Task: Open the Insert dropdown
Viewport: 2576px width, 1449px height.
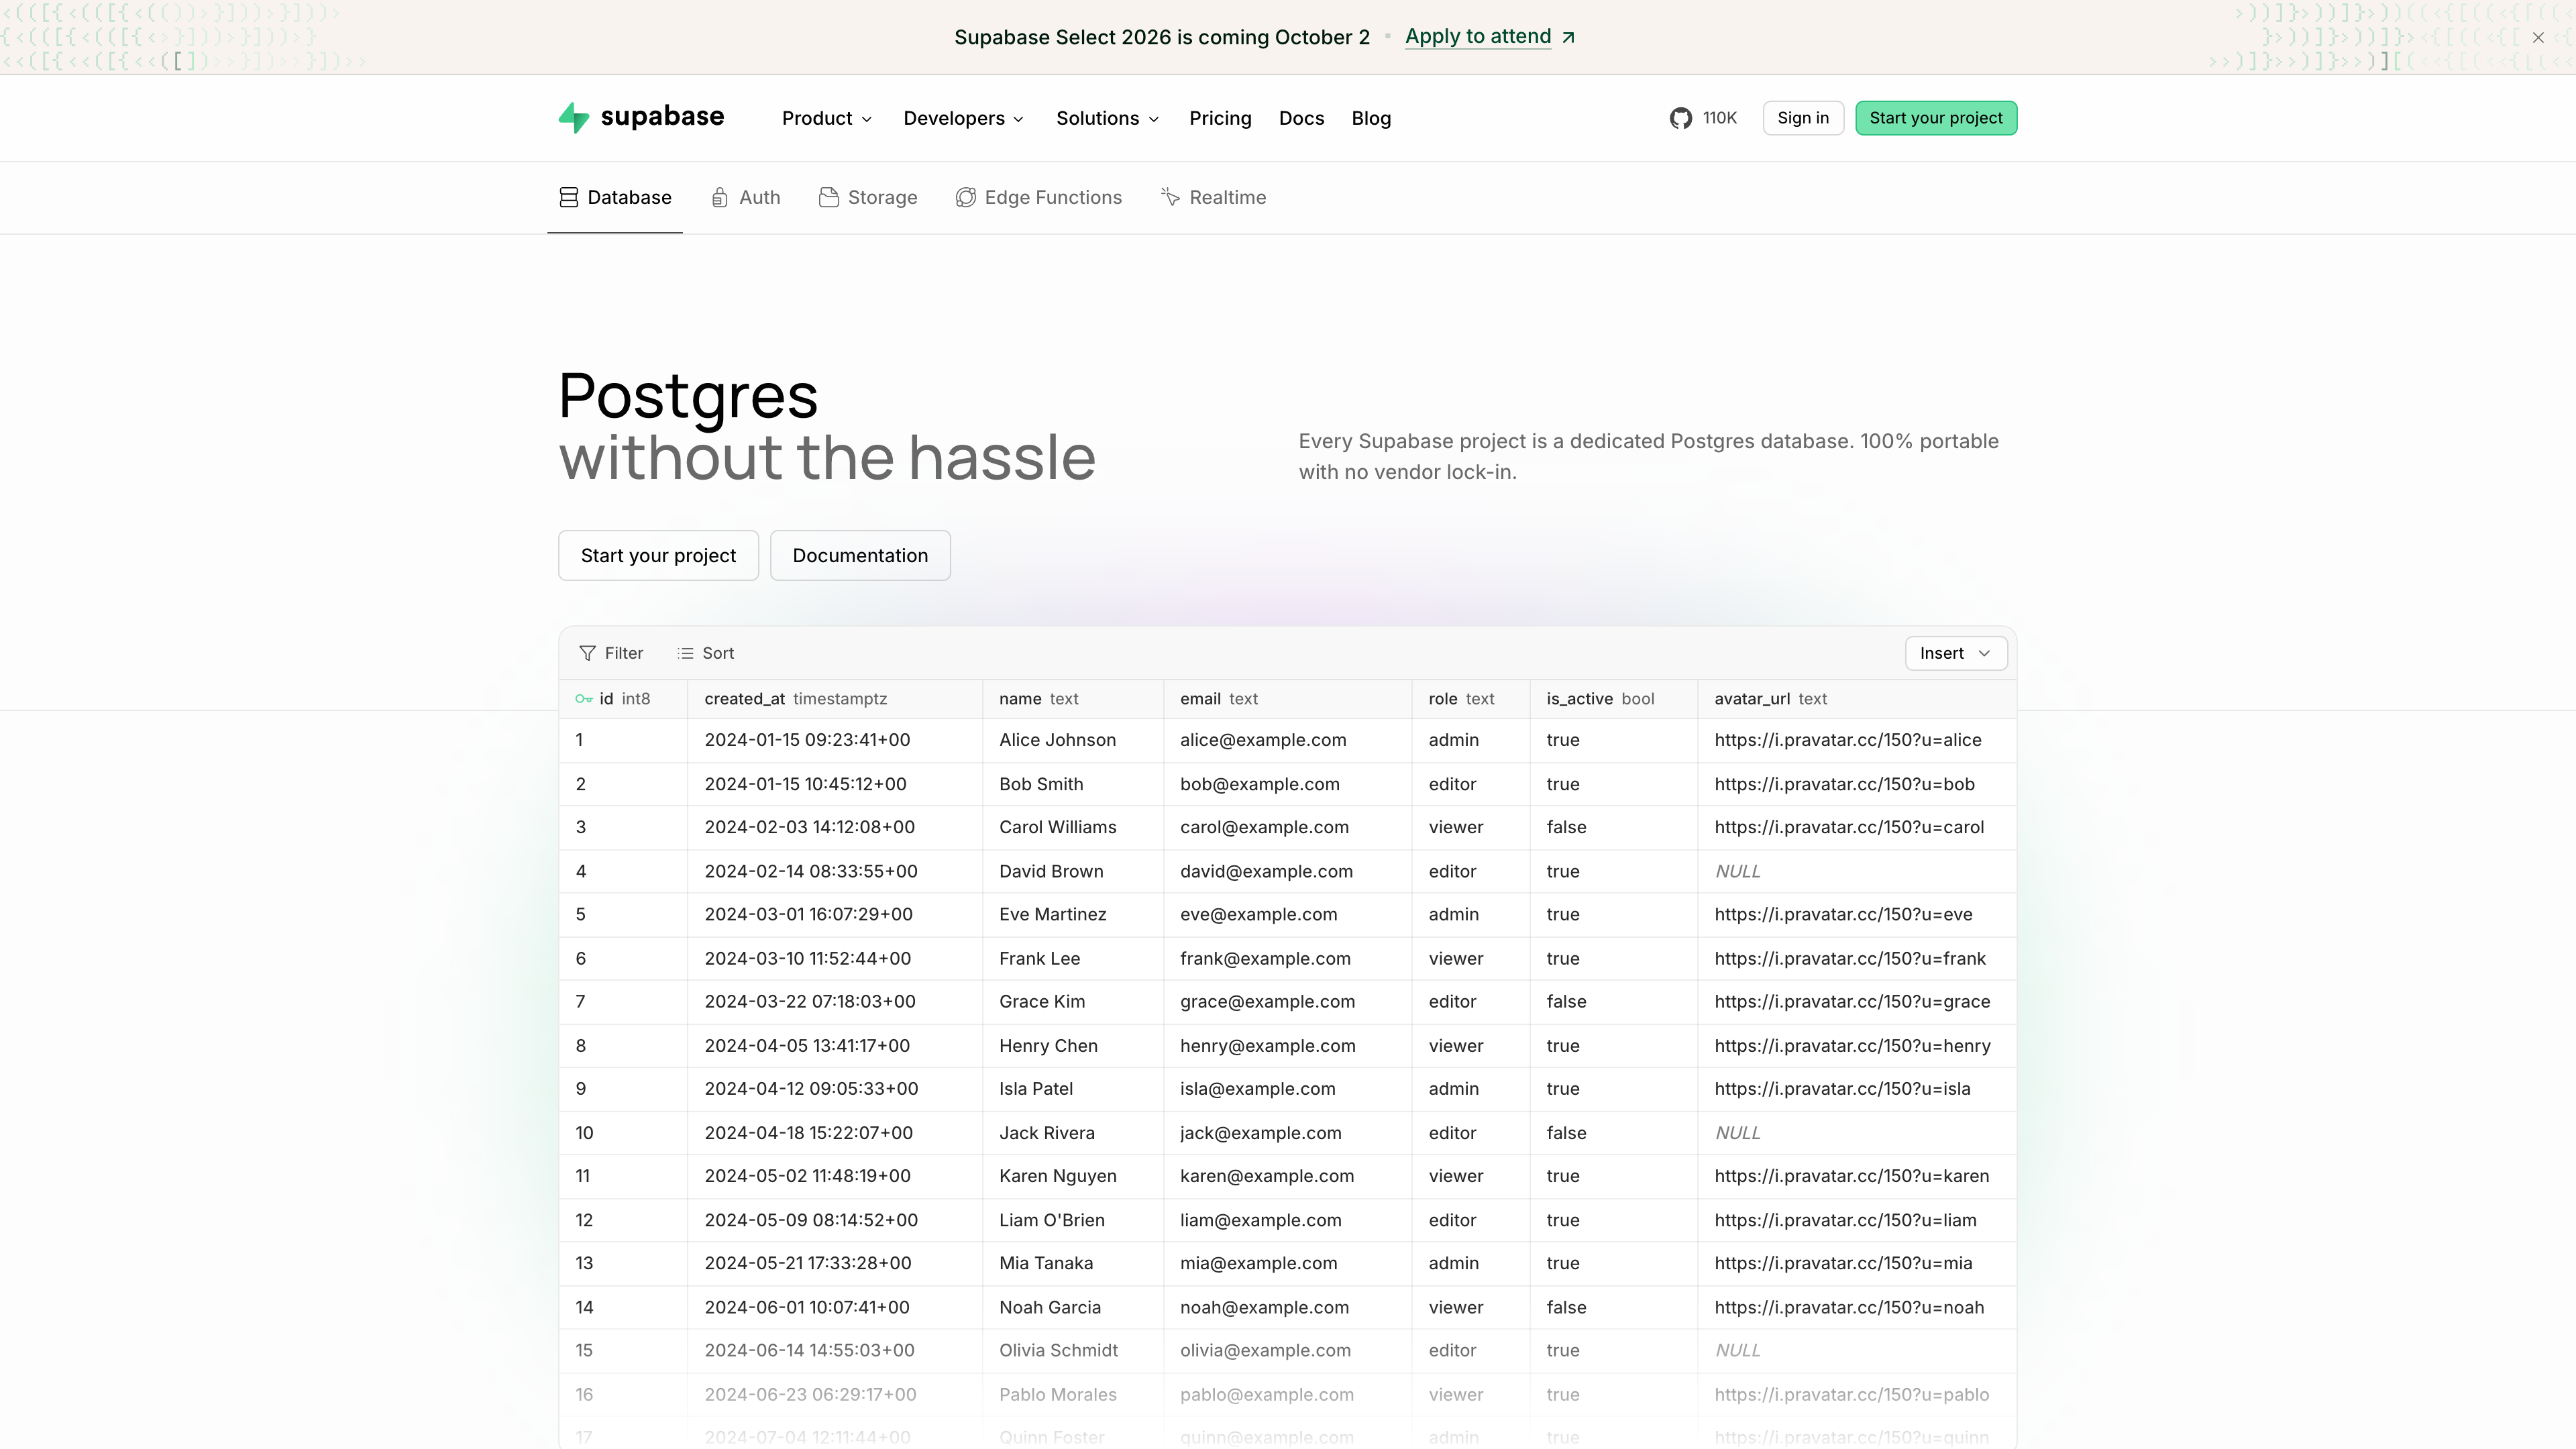Action: [1955, 653]
